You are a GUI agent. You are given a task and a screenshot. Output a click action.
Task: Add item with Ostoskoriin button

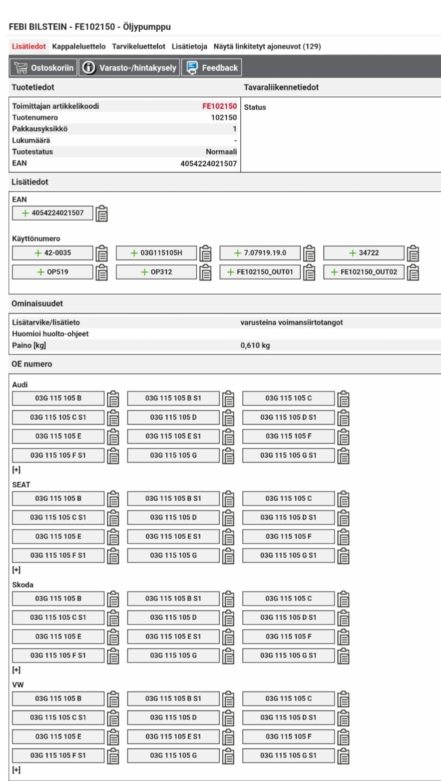[x=43, y=67]
